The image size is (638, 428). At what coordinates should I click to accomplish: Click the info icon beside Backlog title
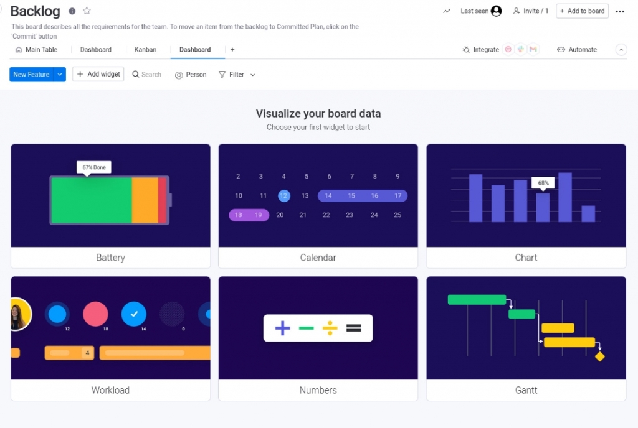point(72,11)
